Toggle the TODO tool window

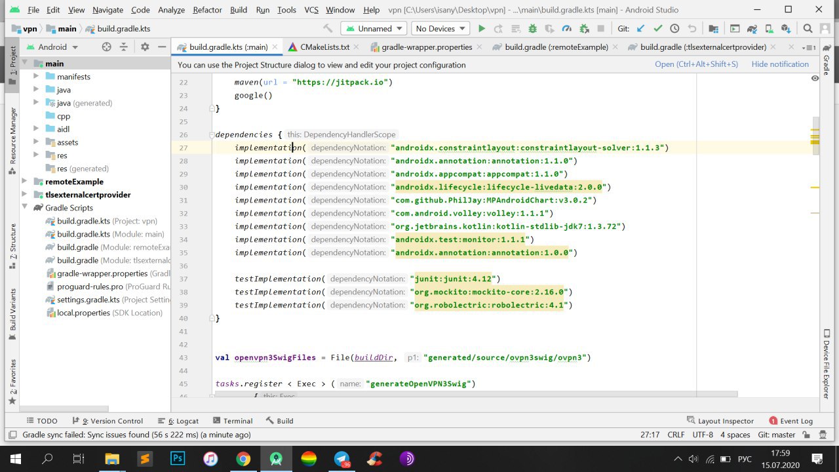pos(41,421)
